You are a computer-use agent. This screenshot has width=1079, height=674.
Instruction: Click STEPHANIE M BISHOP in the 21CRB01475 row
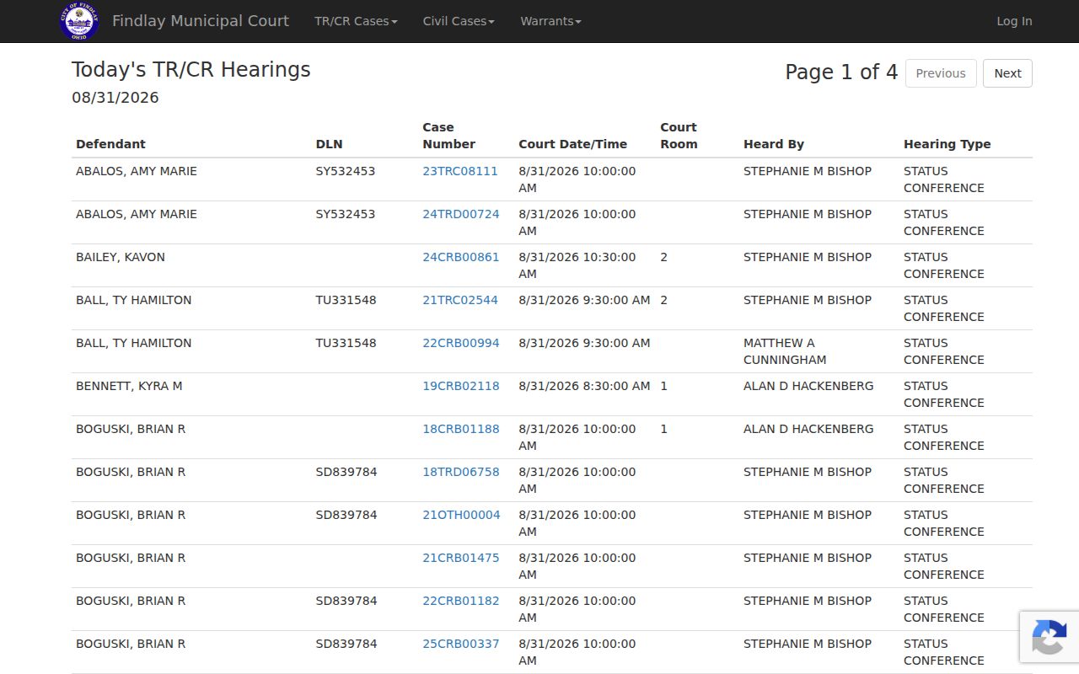(808, 558)
